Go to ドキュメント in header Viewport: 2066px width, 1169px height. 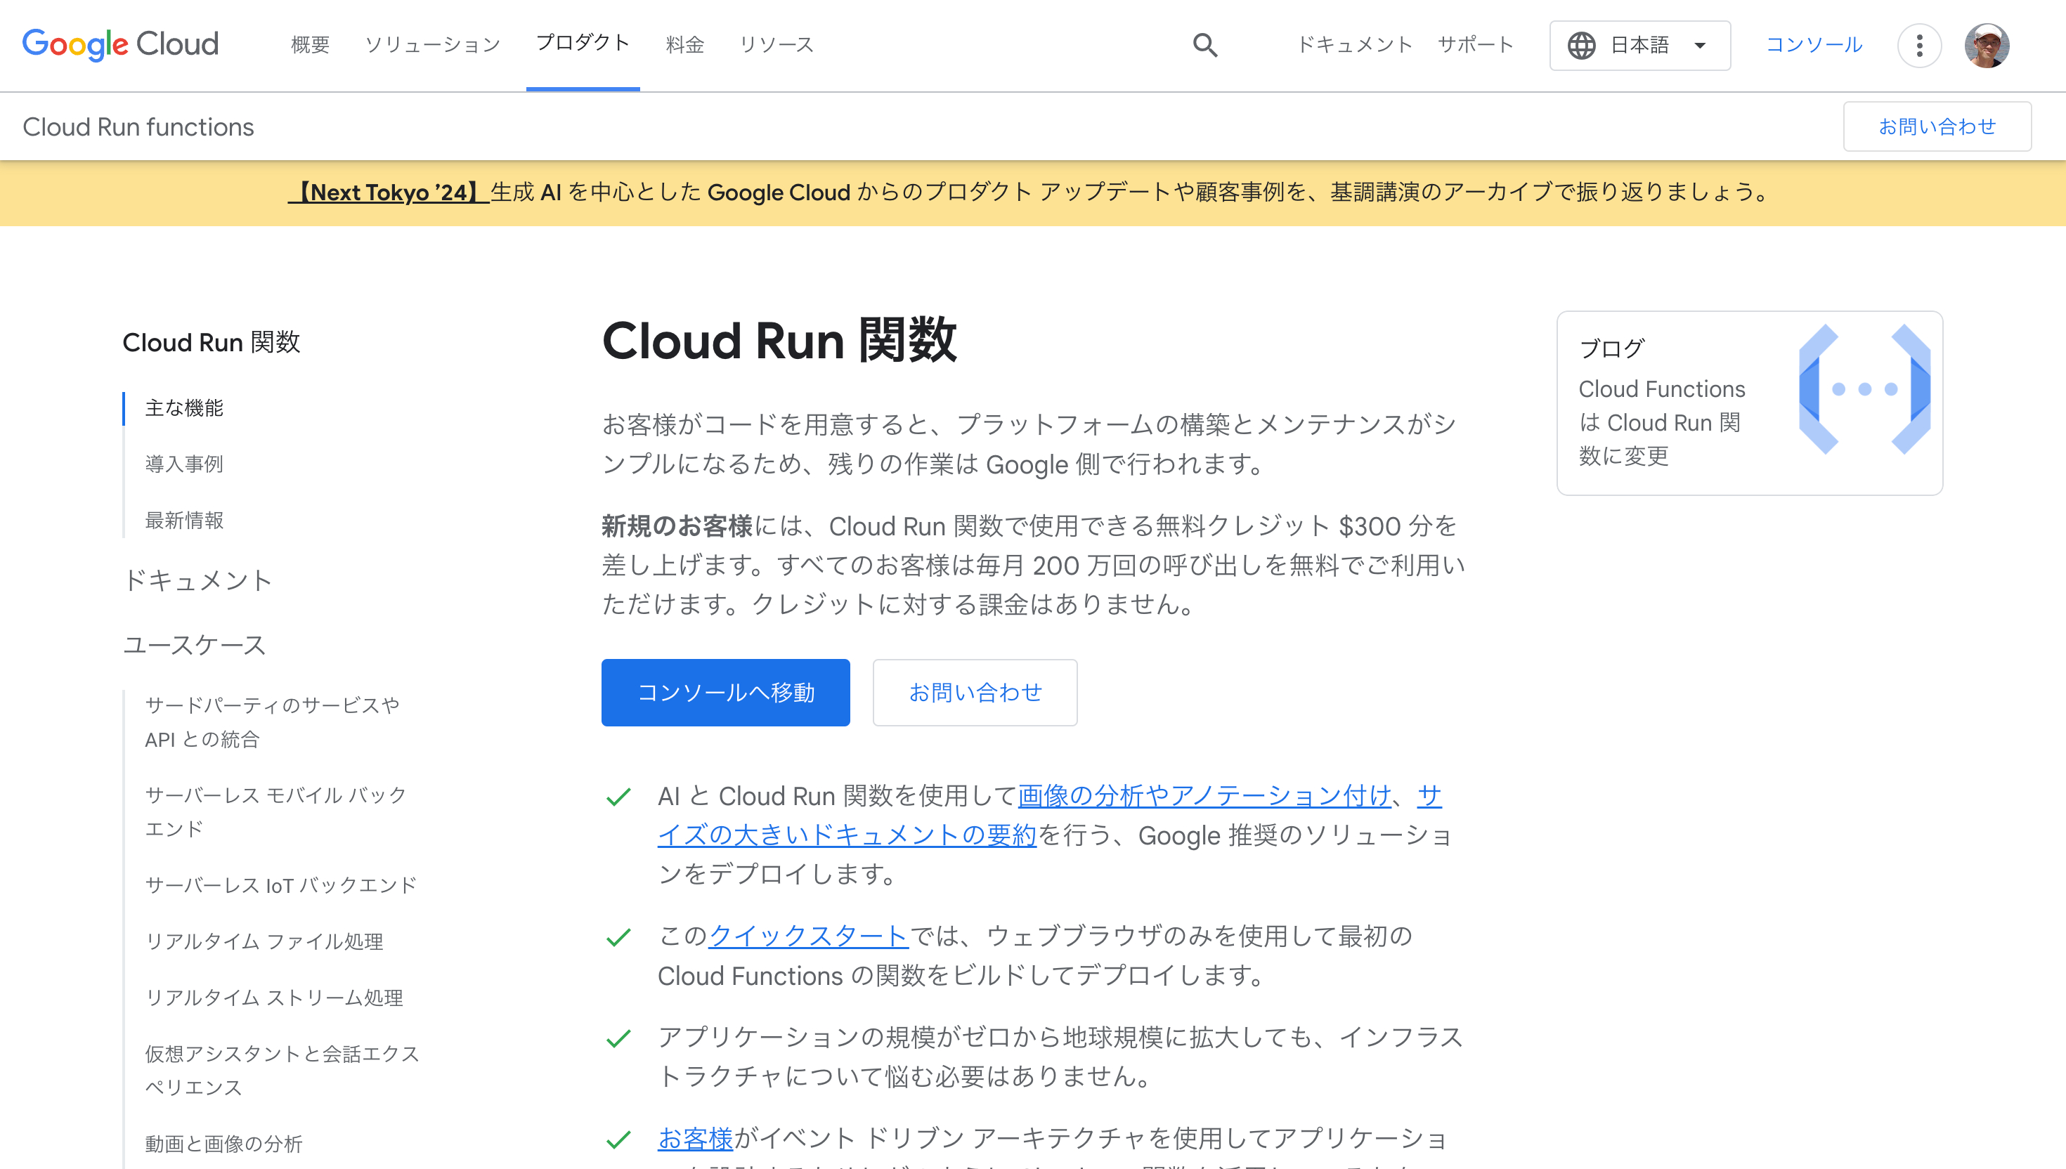click(1355, 45)
